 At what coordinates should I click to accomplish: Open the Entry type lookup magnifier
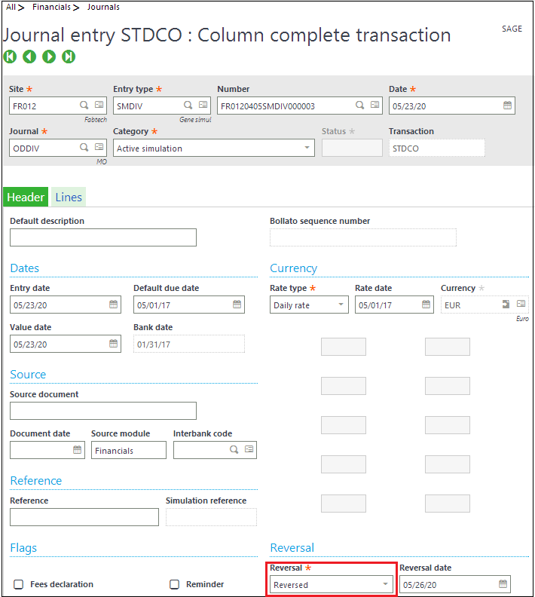(188, 105)
